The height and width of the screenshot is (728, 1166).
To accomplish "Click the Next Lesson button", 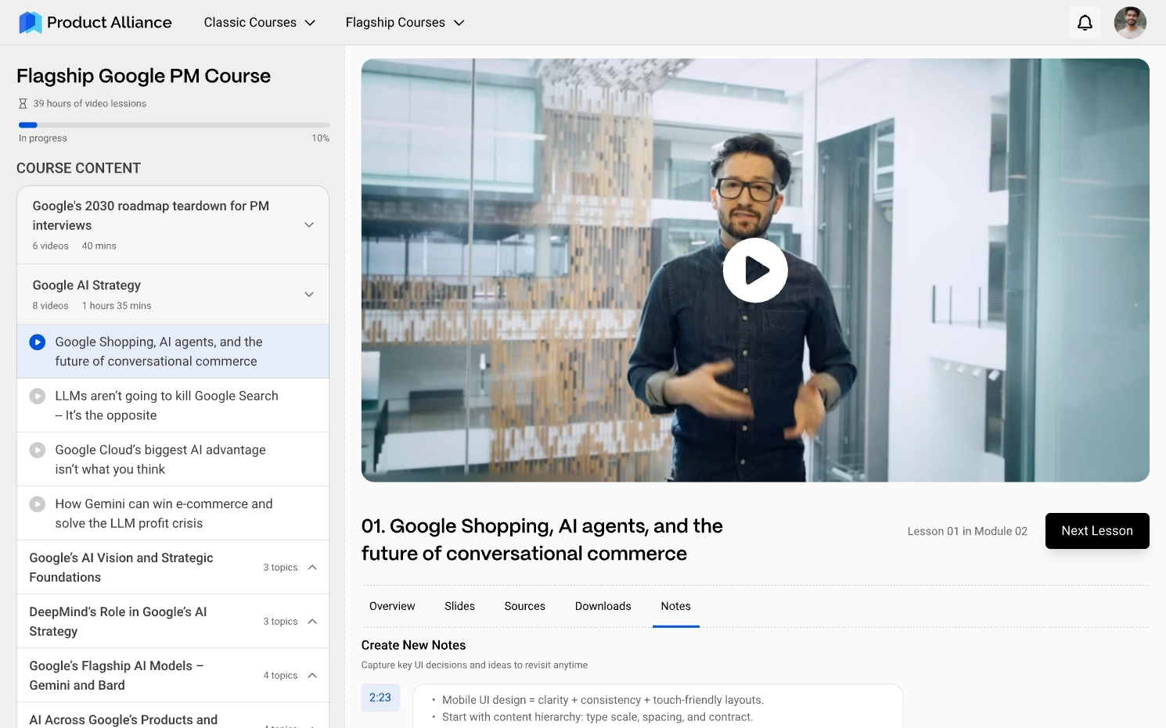I will point(1097,530).
